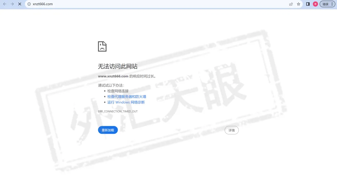
Task: Click the sad page error icon
Action: 102,46
